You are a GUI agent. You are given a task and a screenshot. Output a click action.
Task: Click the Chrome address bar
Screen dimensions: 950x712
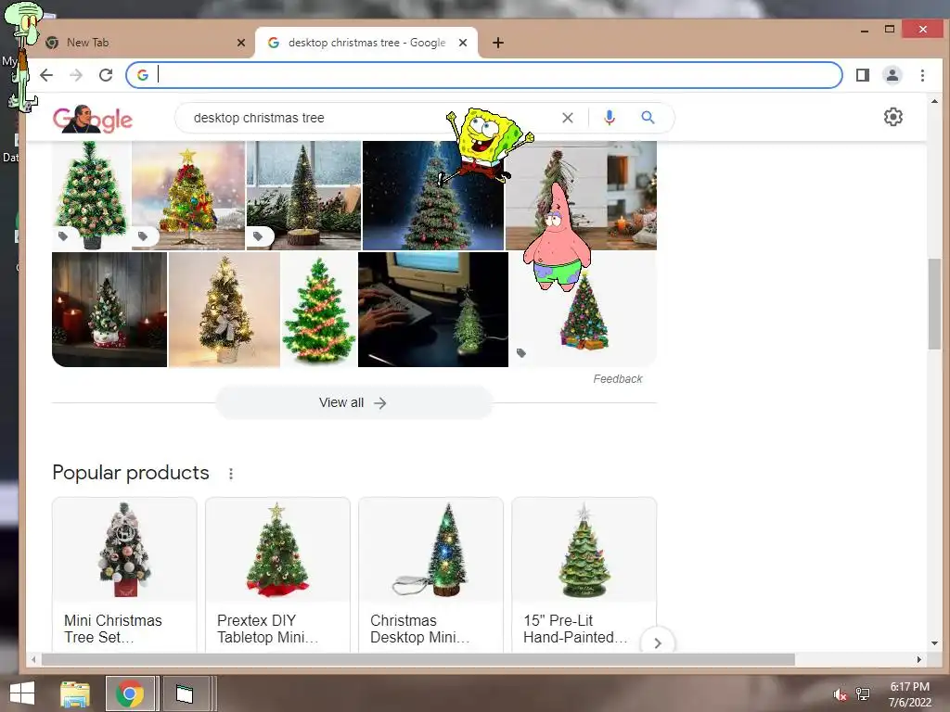coord(484,75)
